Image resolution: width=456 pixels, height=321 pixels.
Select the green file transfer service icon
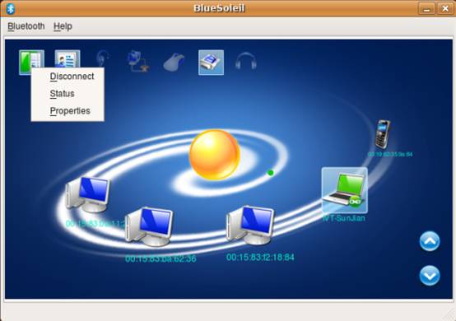pyautogui.click(x=31, y=59)
